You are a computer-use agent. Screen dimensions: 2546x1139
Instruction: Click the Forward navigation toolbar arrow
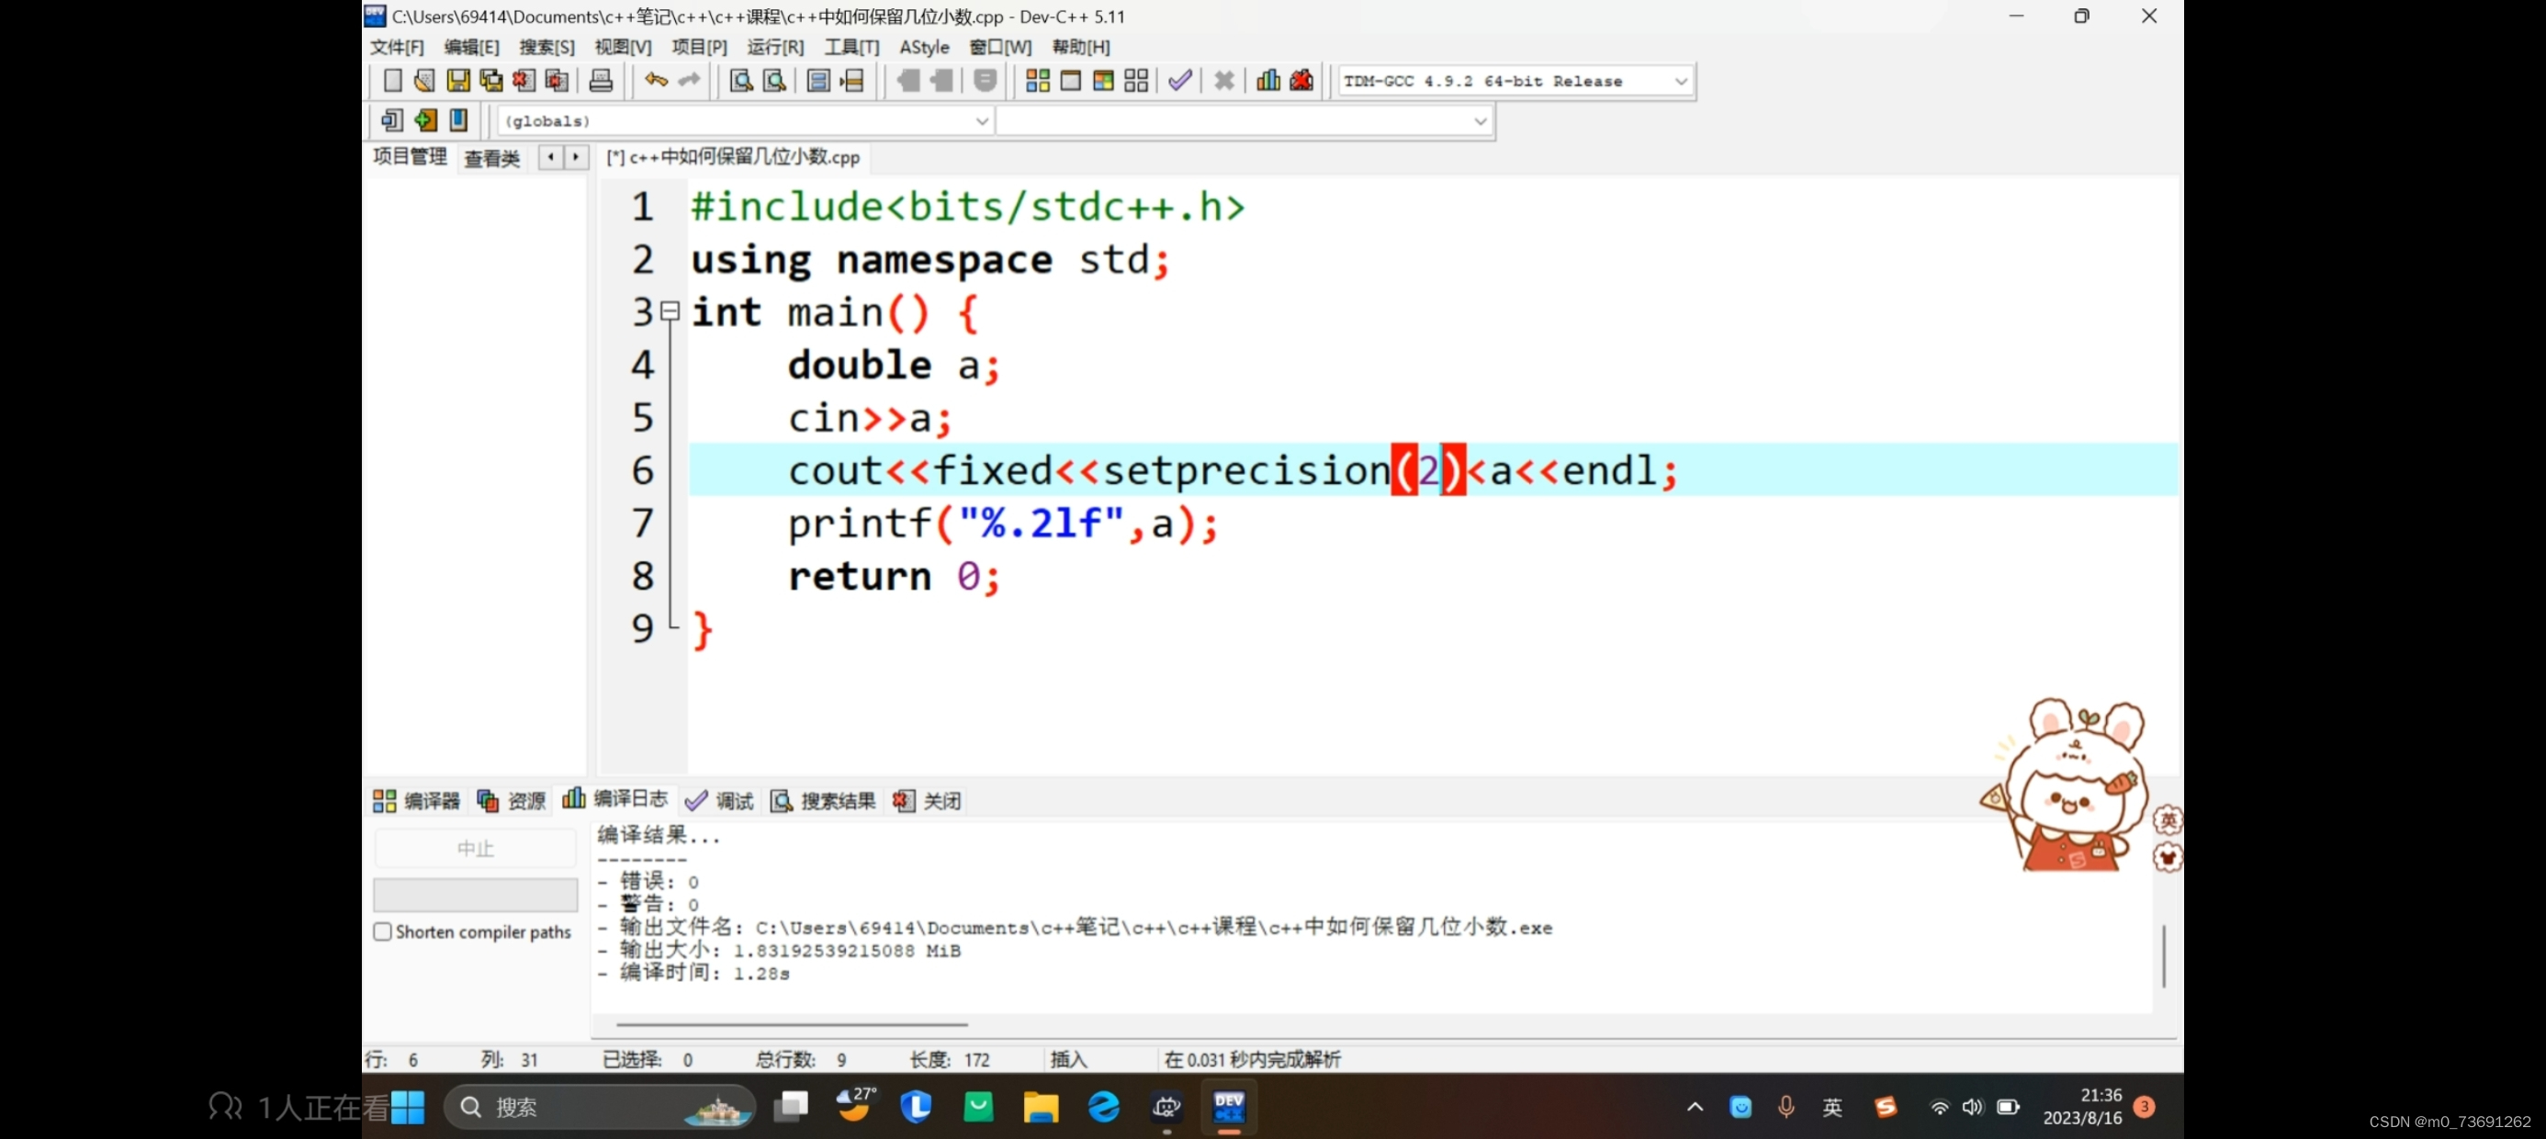942,81
